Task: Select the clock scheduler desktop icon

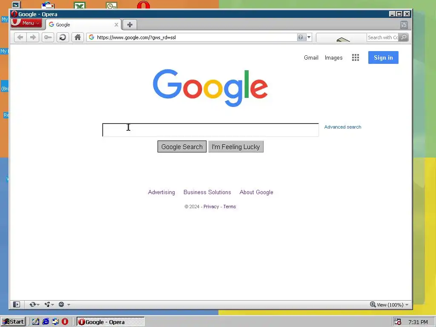Action: pos(112,5)
